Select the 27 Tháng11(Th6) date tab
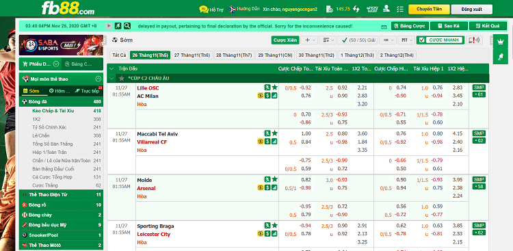This screenshot has width=513, height=251. coord(192,55)
